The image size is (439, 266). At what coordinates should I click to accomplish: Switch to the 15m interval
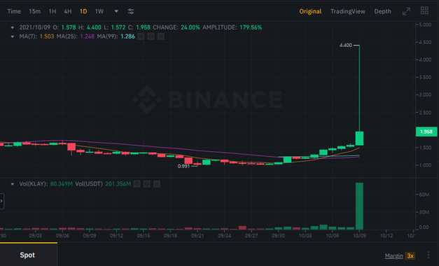35,11
